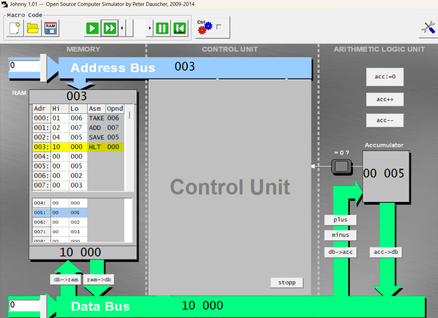Viewport: 438px width, 318px height.
Task: Click the Address Bus input field
Action: tap(24, 66)
